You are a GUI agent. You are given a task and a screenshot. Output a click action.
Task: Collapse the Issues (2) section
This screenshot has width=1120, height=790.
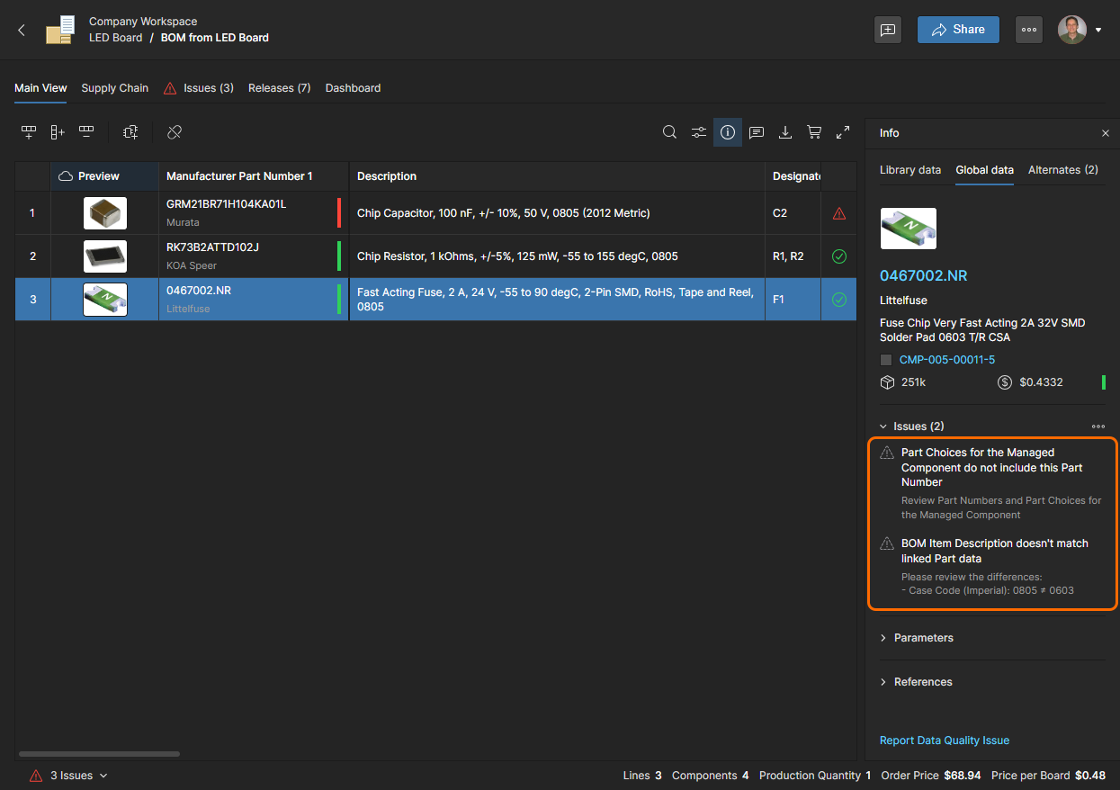[x=883, y=426]
